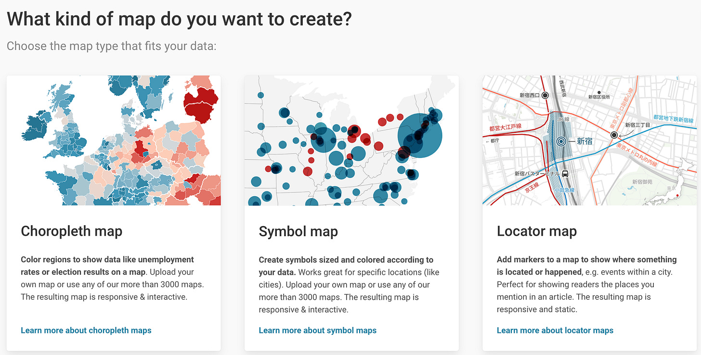
Task: Open "Learn more about choropleth maps"
Action: click(x=86, y=330)
